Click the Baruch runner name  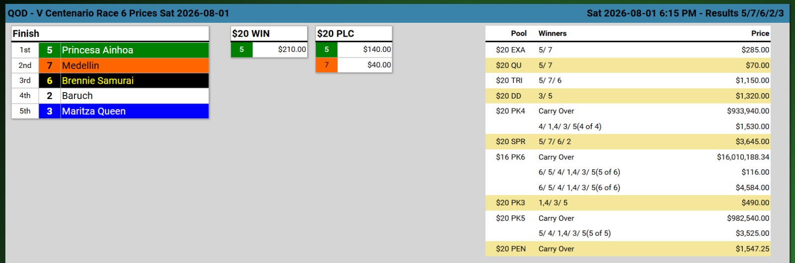(x=77, y=96)
